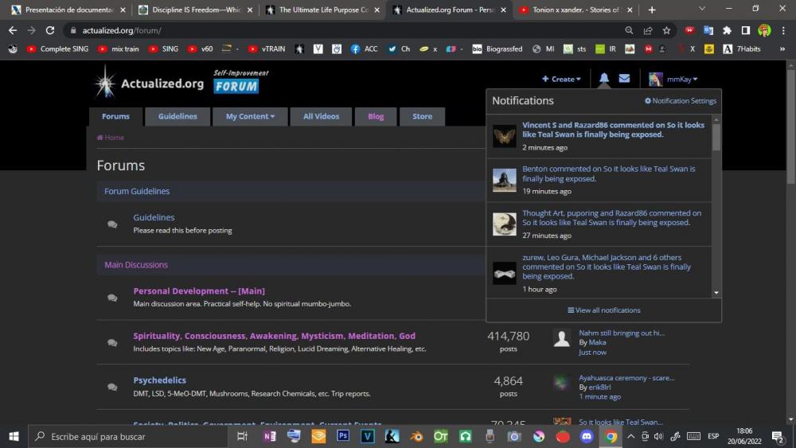Click Vincent S notification butterfly avatar

point(504,136)
